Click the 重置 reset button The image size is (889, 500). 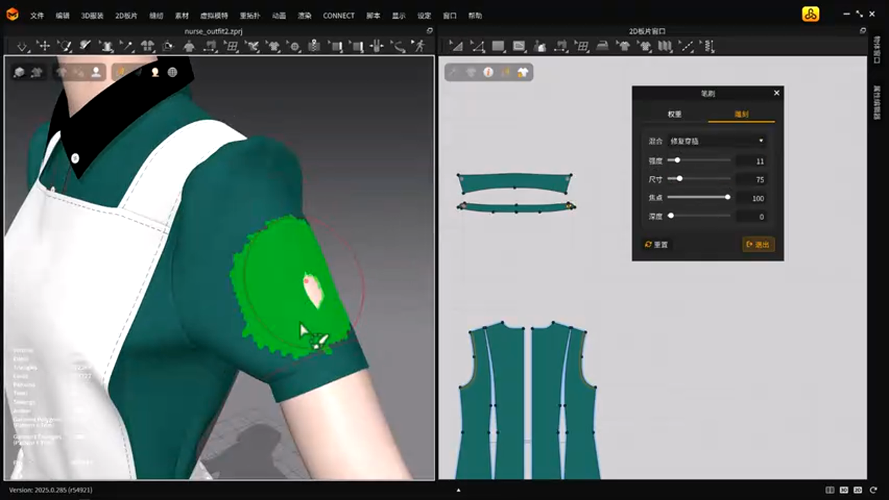click(656, 244)
